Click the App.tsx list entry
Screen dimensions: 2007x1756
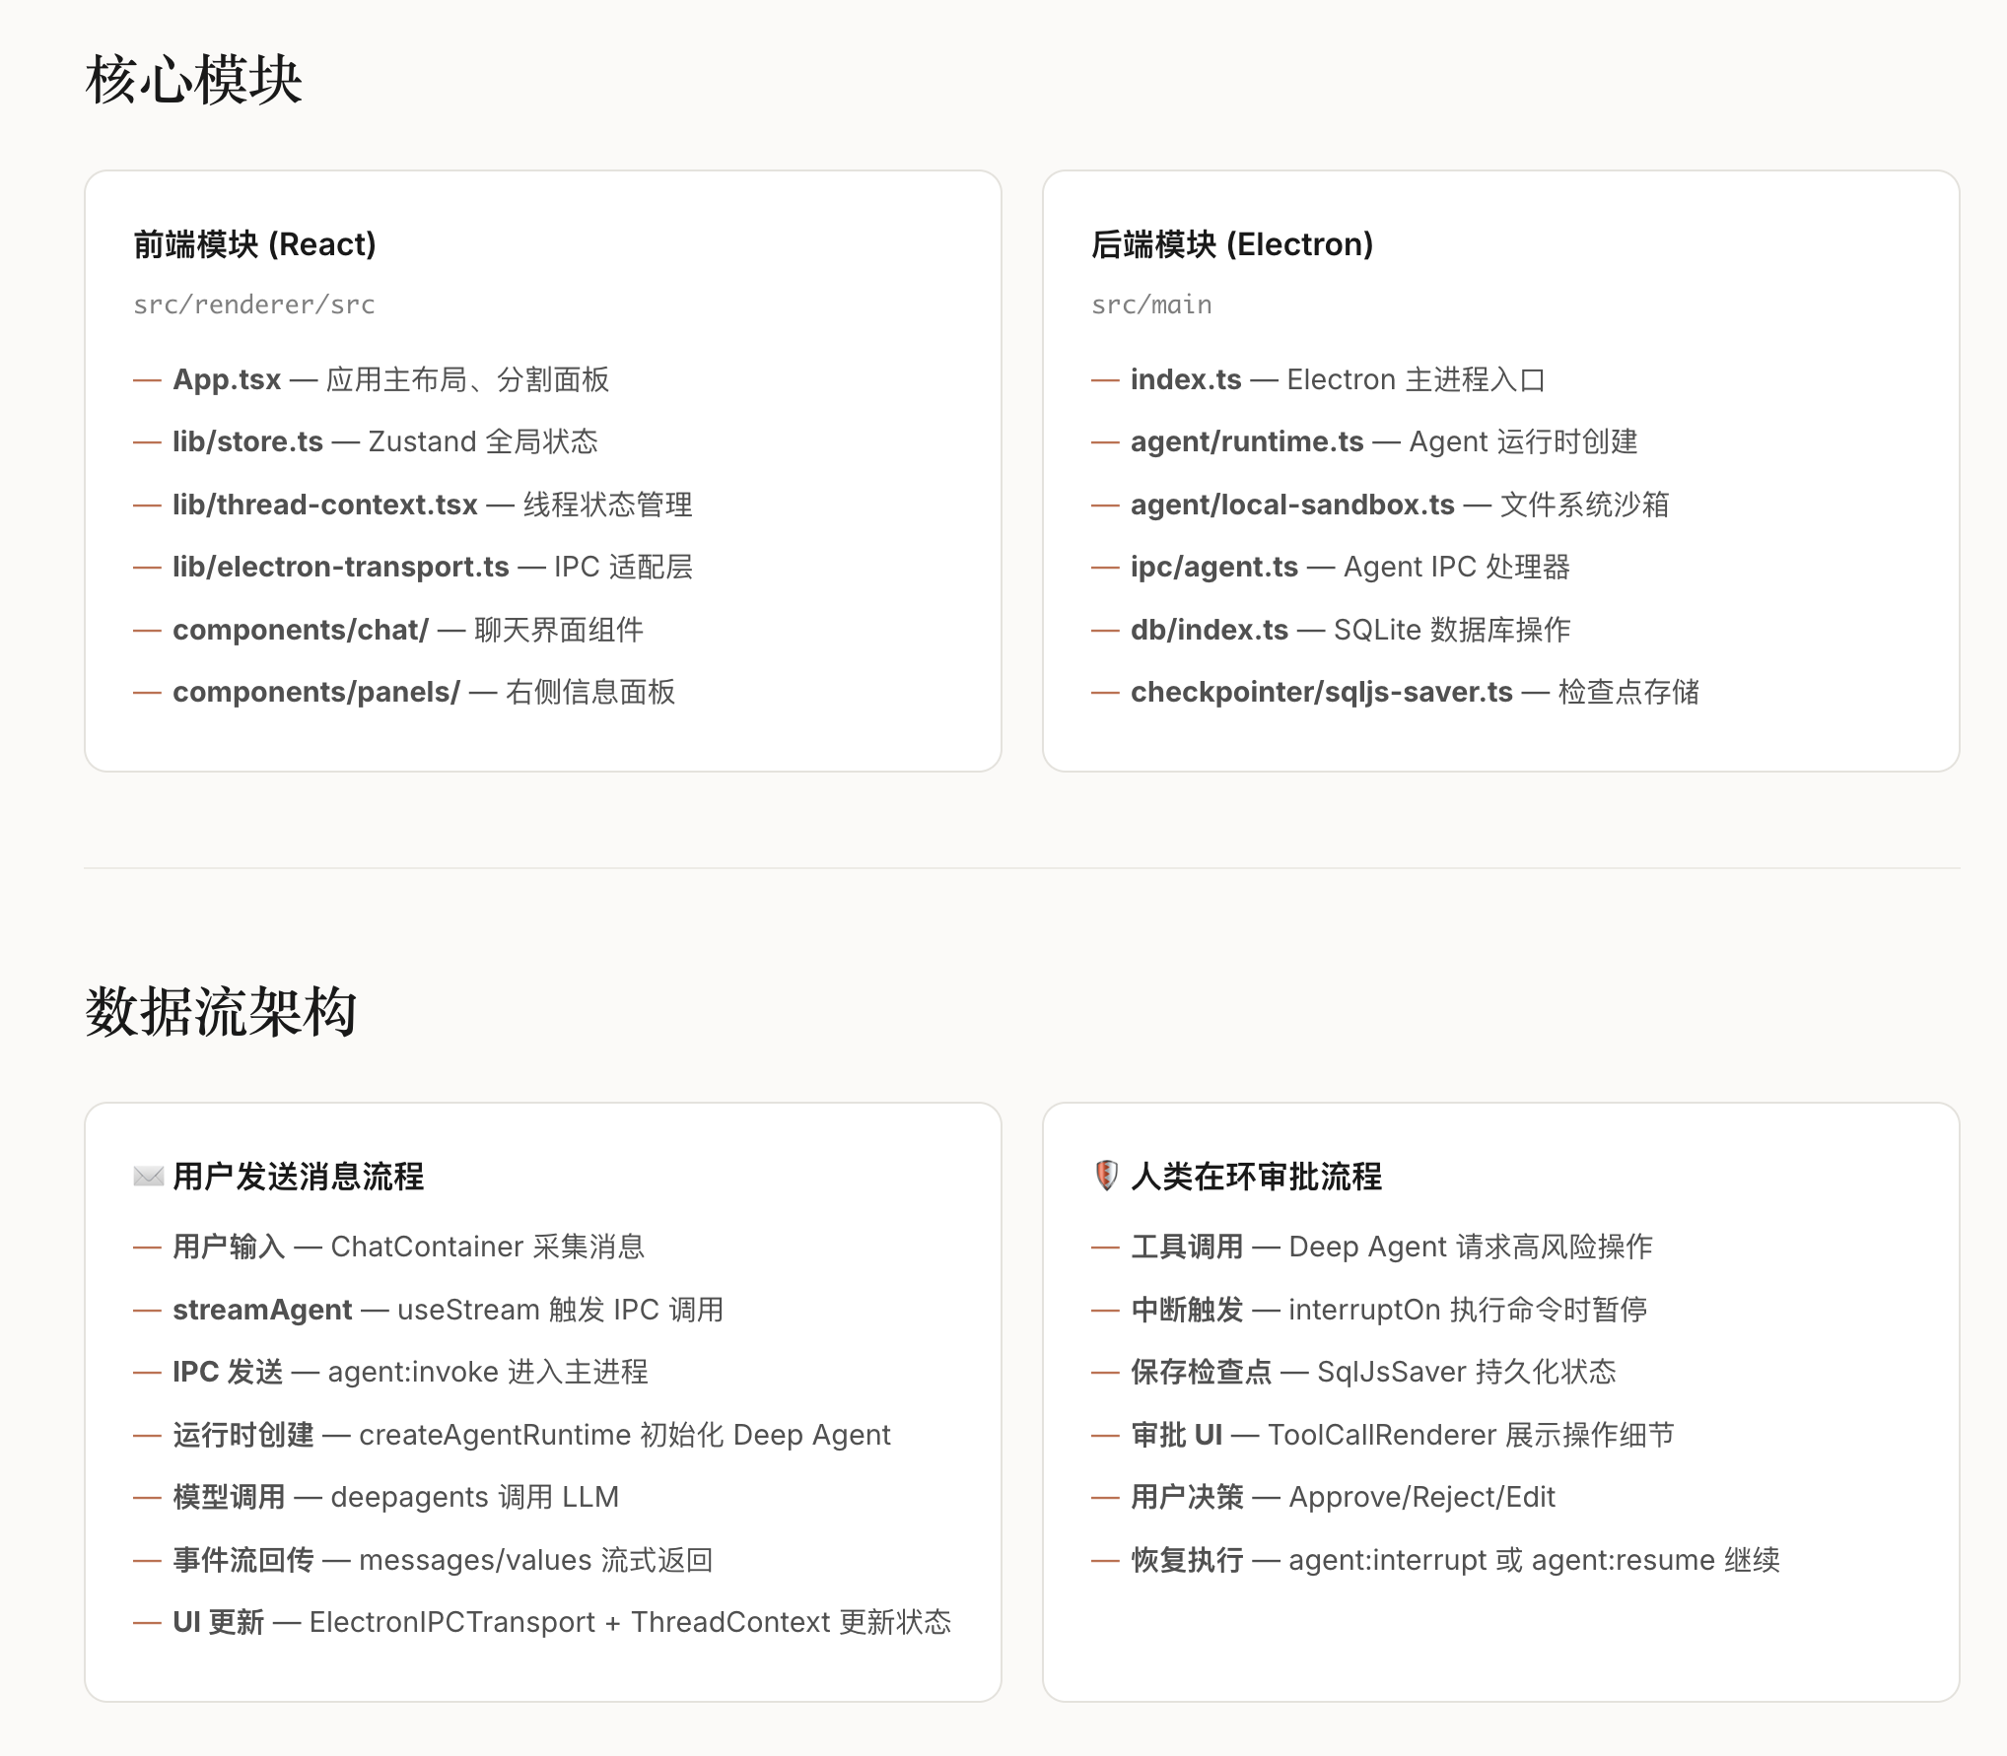[x=228, y=379]
